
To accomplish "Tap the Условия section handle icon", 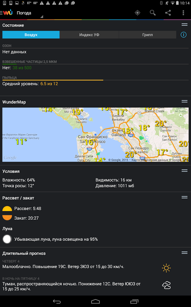I will (x=184, y=171).
